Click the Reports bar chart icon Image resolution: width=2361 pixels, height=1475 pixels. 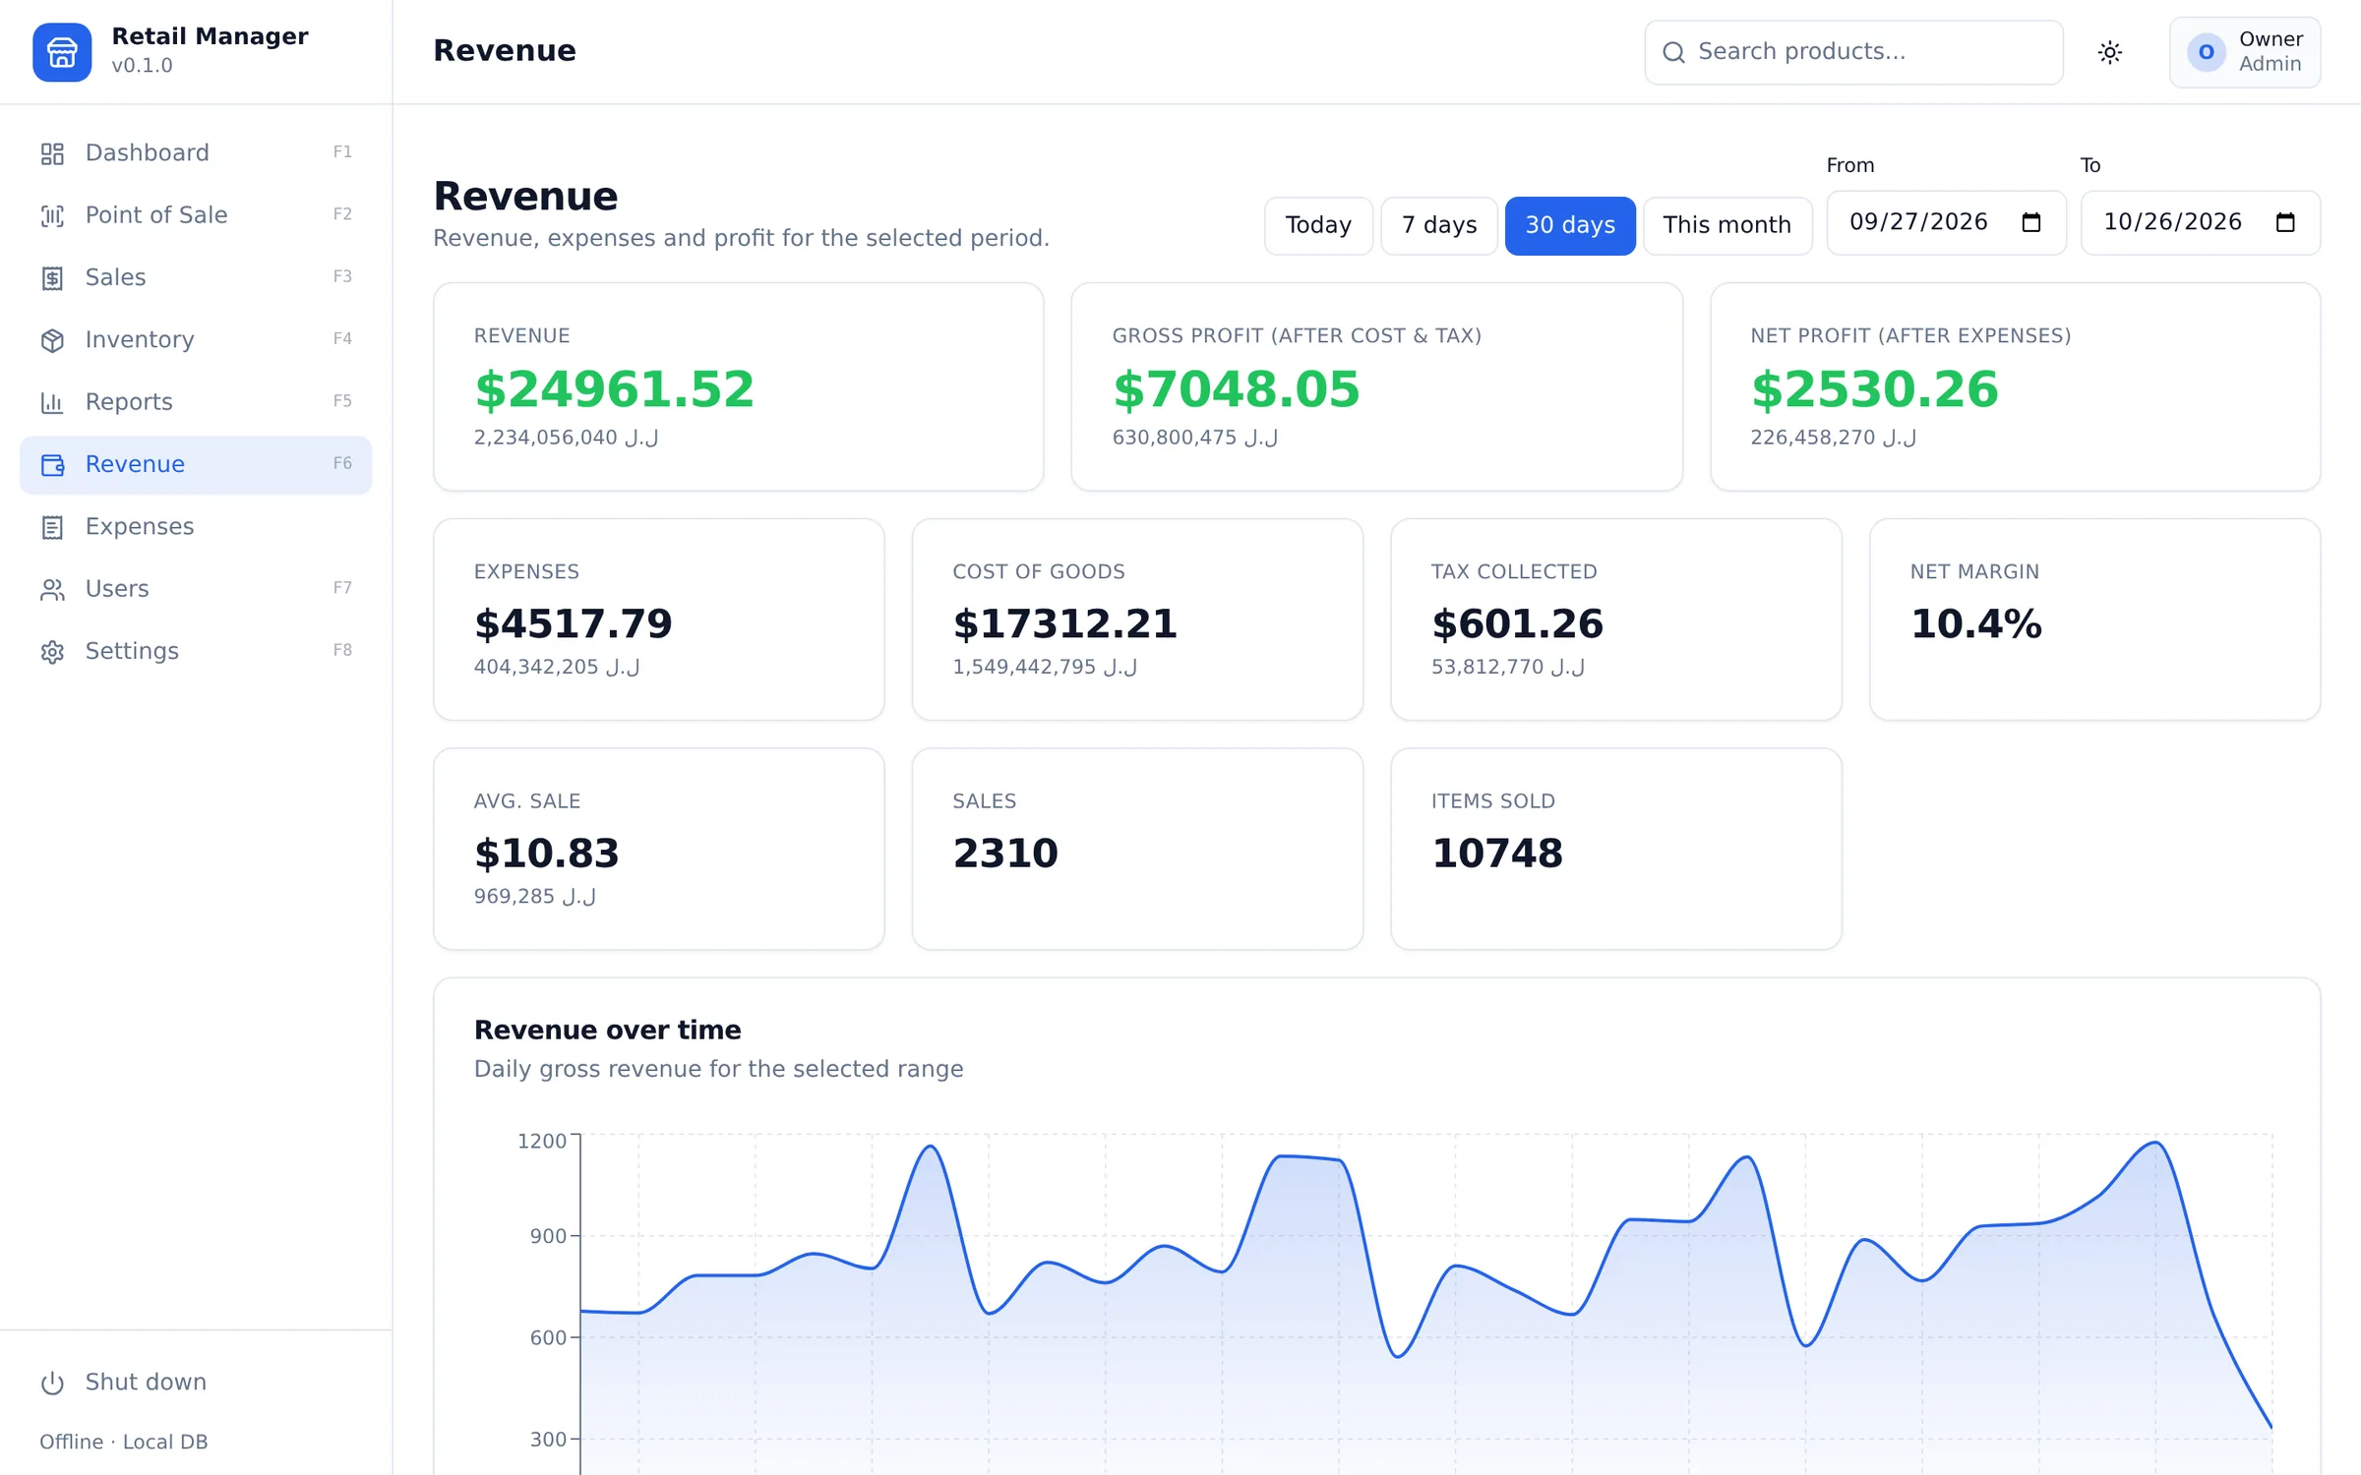click(52, 402)
